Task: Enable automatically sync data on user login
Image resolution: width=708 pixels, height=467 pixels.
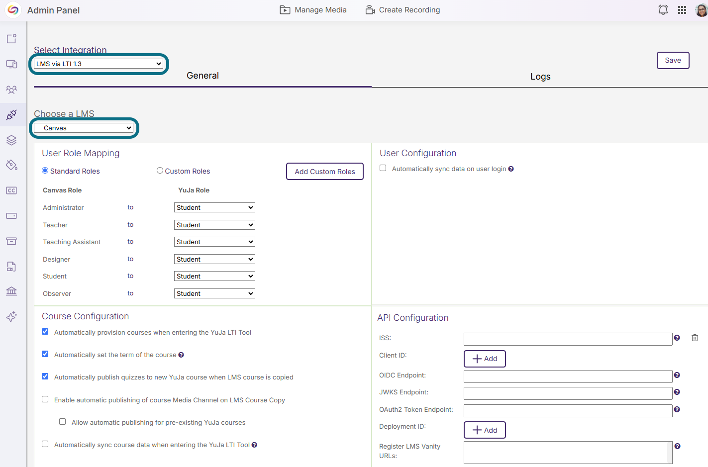Action: click(x=383, y=168)
